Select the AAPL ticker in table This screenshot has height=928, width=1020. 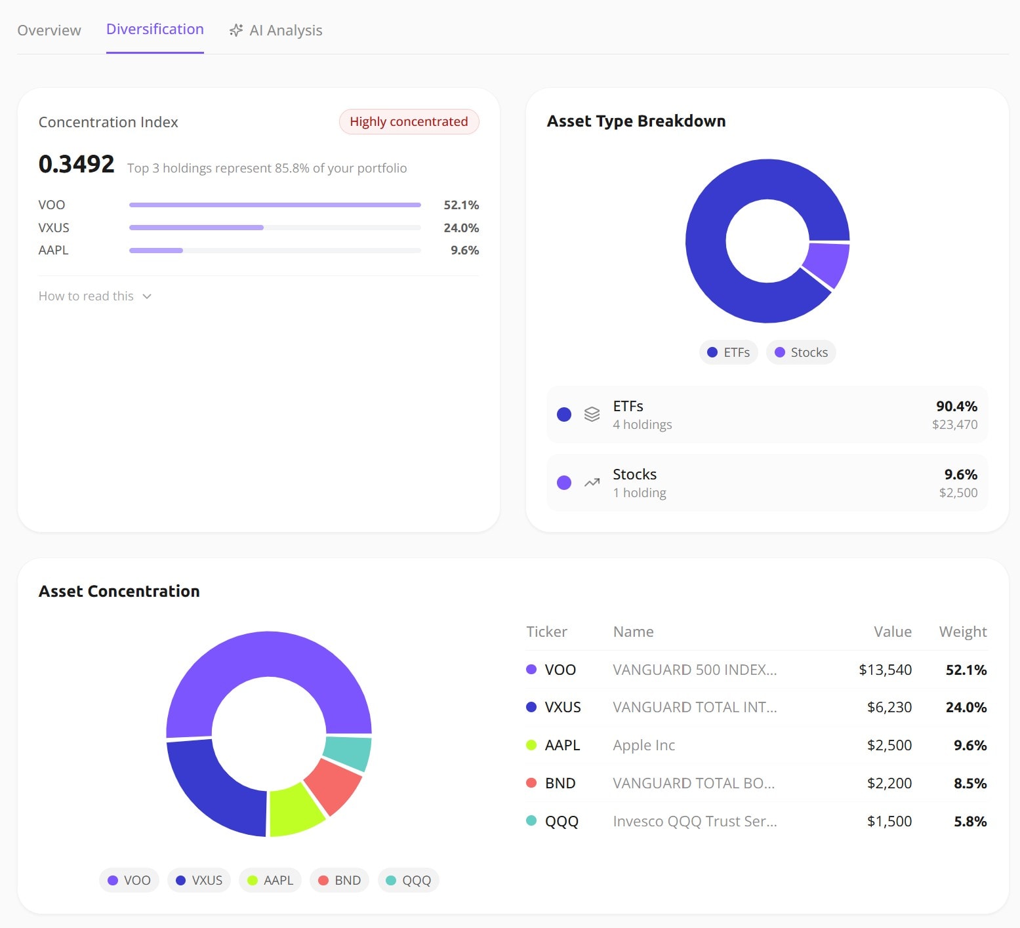click(x=562, y=745)
